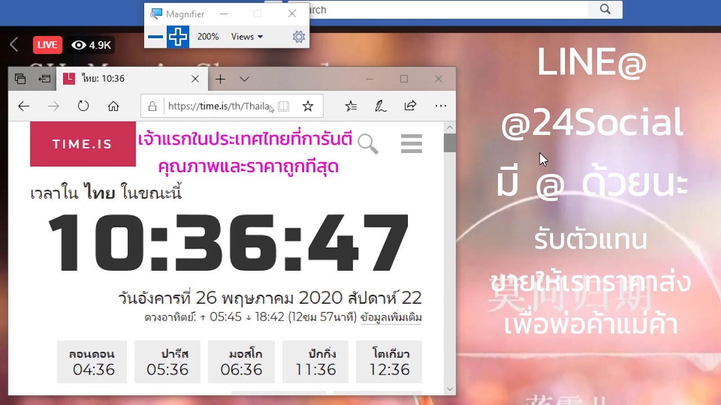Click the page scrollbar thumb

[449, 143]
